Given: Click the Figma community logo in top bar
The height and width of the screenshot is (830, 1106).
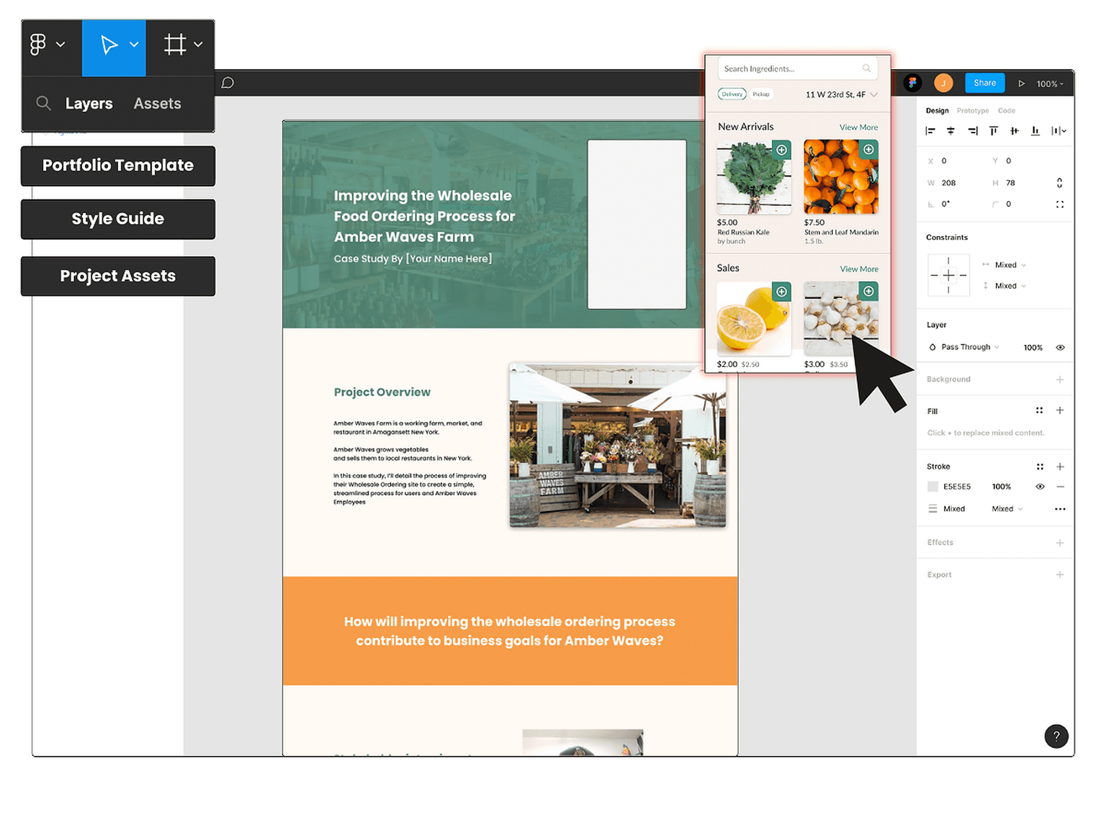Looking at the screenshot, I should point(912,83).
